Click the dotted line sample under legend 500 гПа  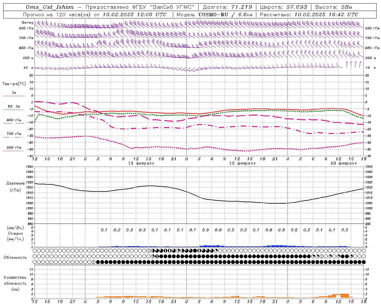(x=13, y=151)
